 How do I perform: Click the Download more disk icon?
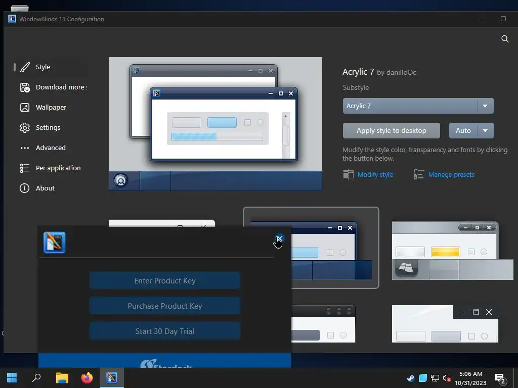pos(25,87)
